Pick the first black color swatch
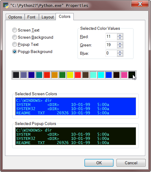Screen dimensions: 151x172 point(16,75)
